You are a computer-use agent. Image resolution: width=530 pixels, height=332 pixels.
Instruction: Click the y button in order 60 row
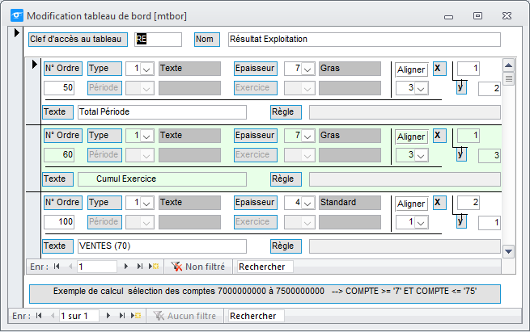461,154
